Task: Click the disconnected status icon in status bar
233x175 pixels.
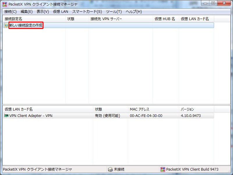Action: coord(110,169)
